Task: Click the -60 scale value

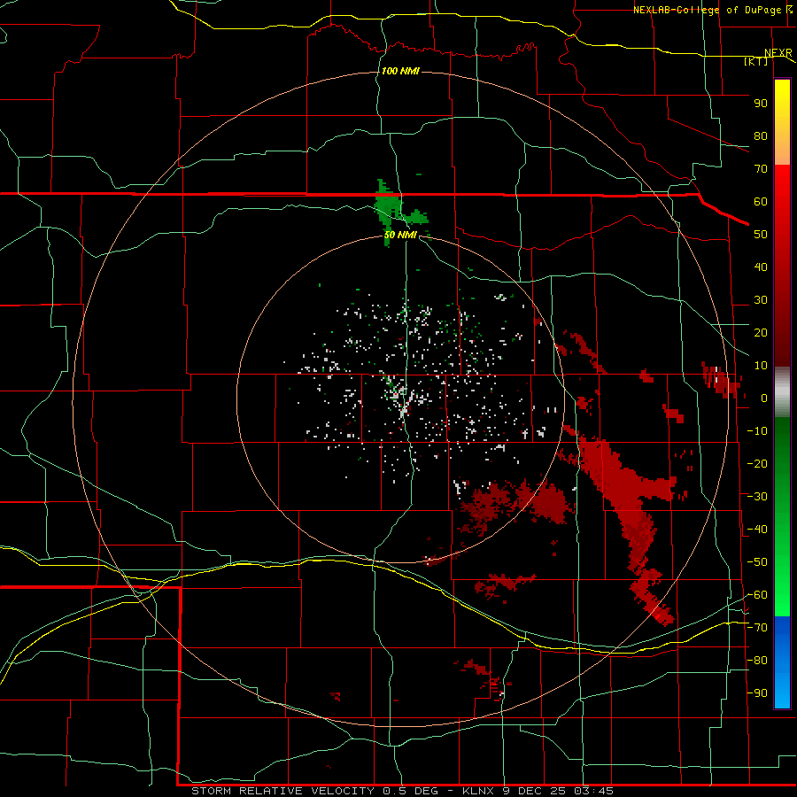Action: [757, 595]
